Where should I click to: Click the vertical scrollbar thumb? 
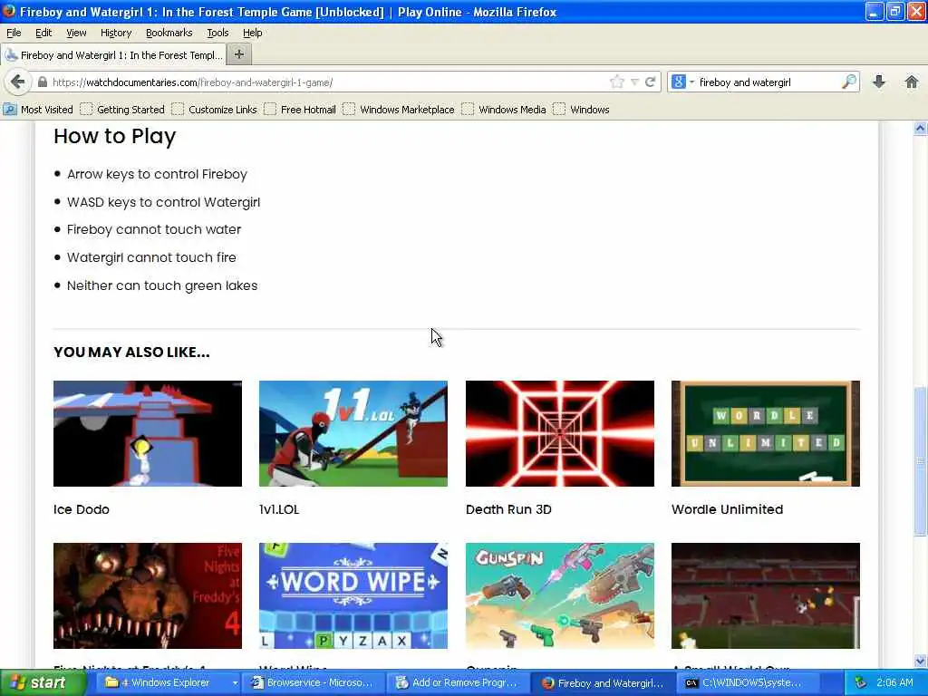coord(921,460)
